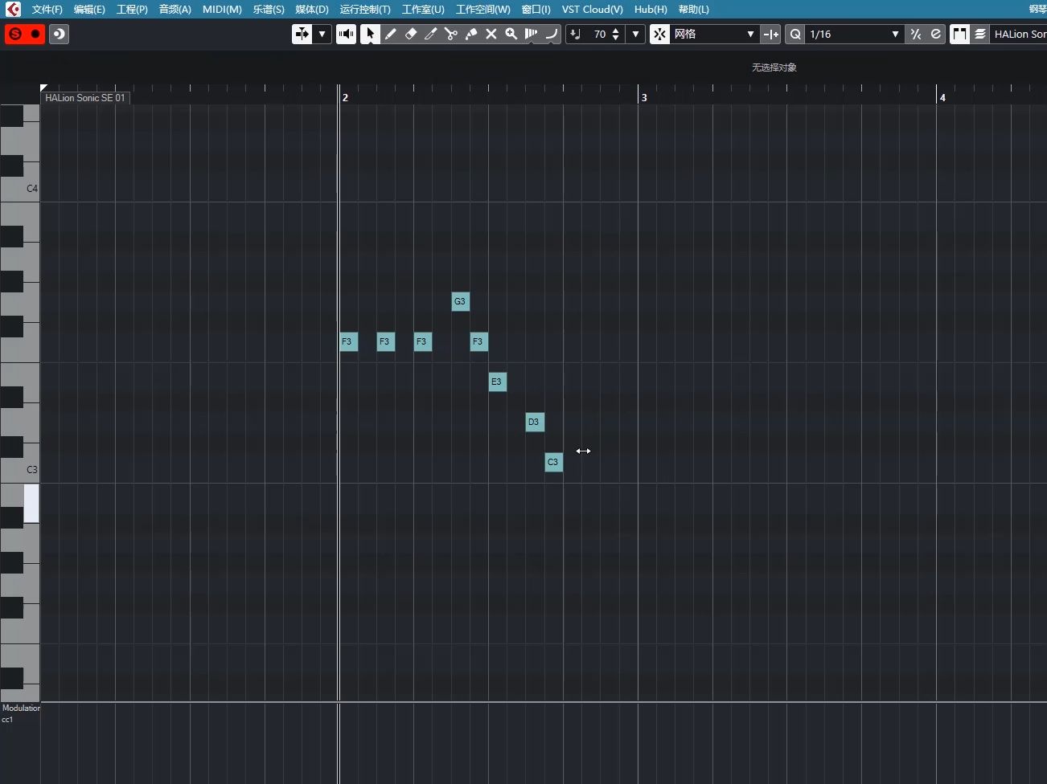Toggle Acoustic Feedback speaker button

[x=346, y=35]
